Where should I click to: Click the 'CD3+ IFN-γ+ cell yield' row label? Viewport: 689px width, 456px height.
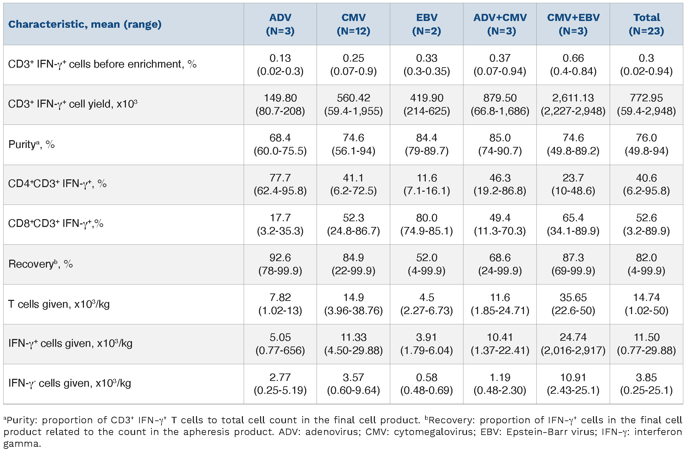[x=73, y=104]
